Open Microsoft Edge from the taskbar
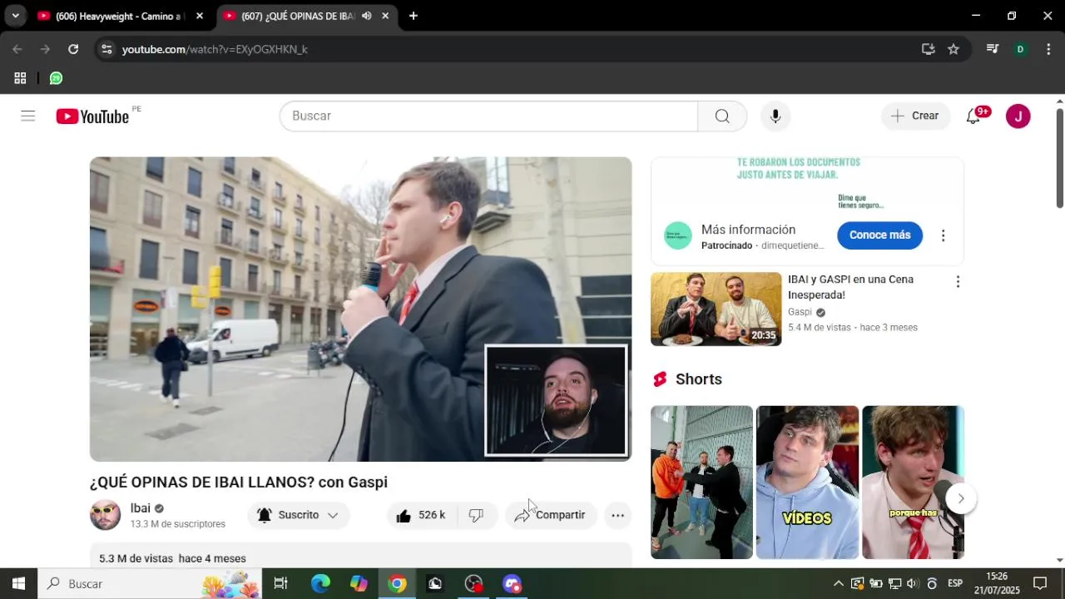 point(320,584)
